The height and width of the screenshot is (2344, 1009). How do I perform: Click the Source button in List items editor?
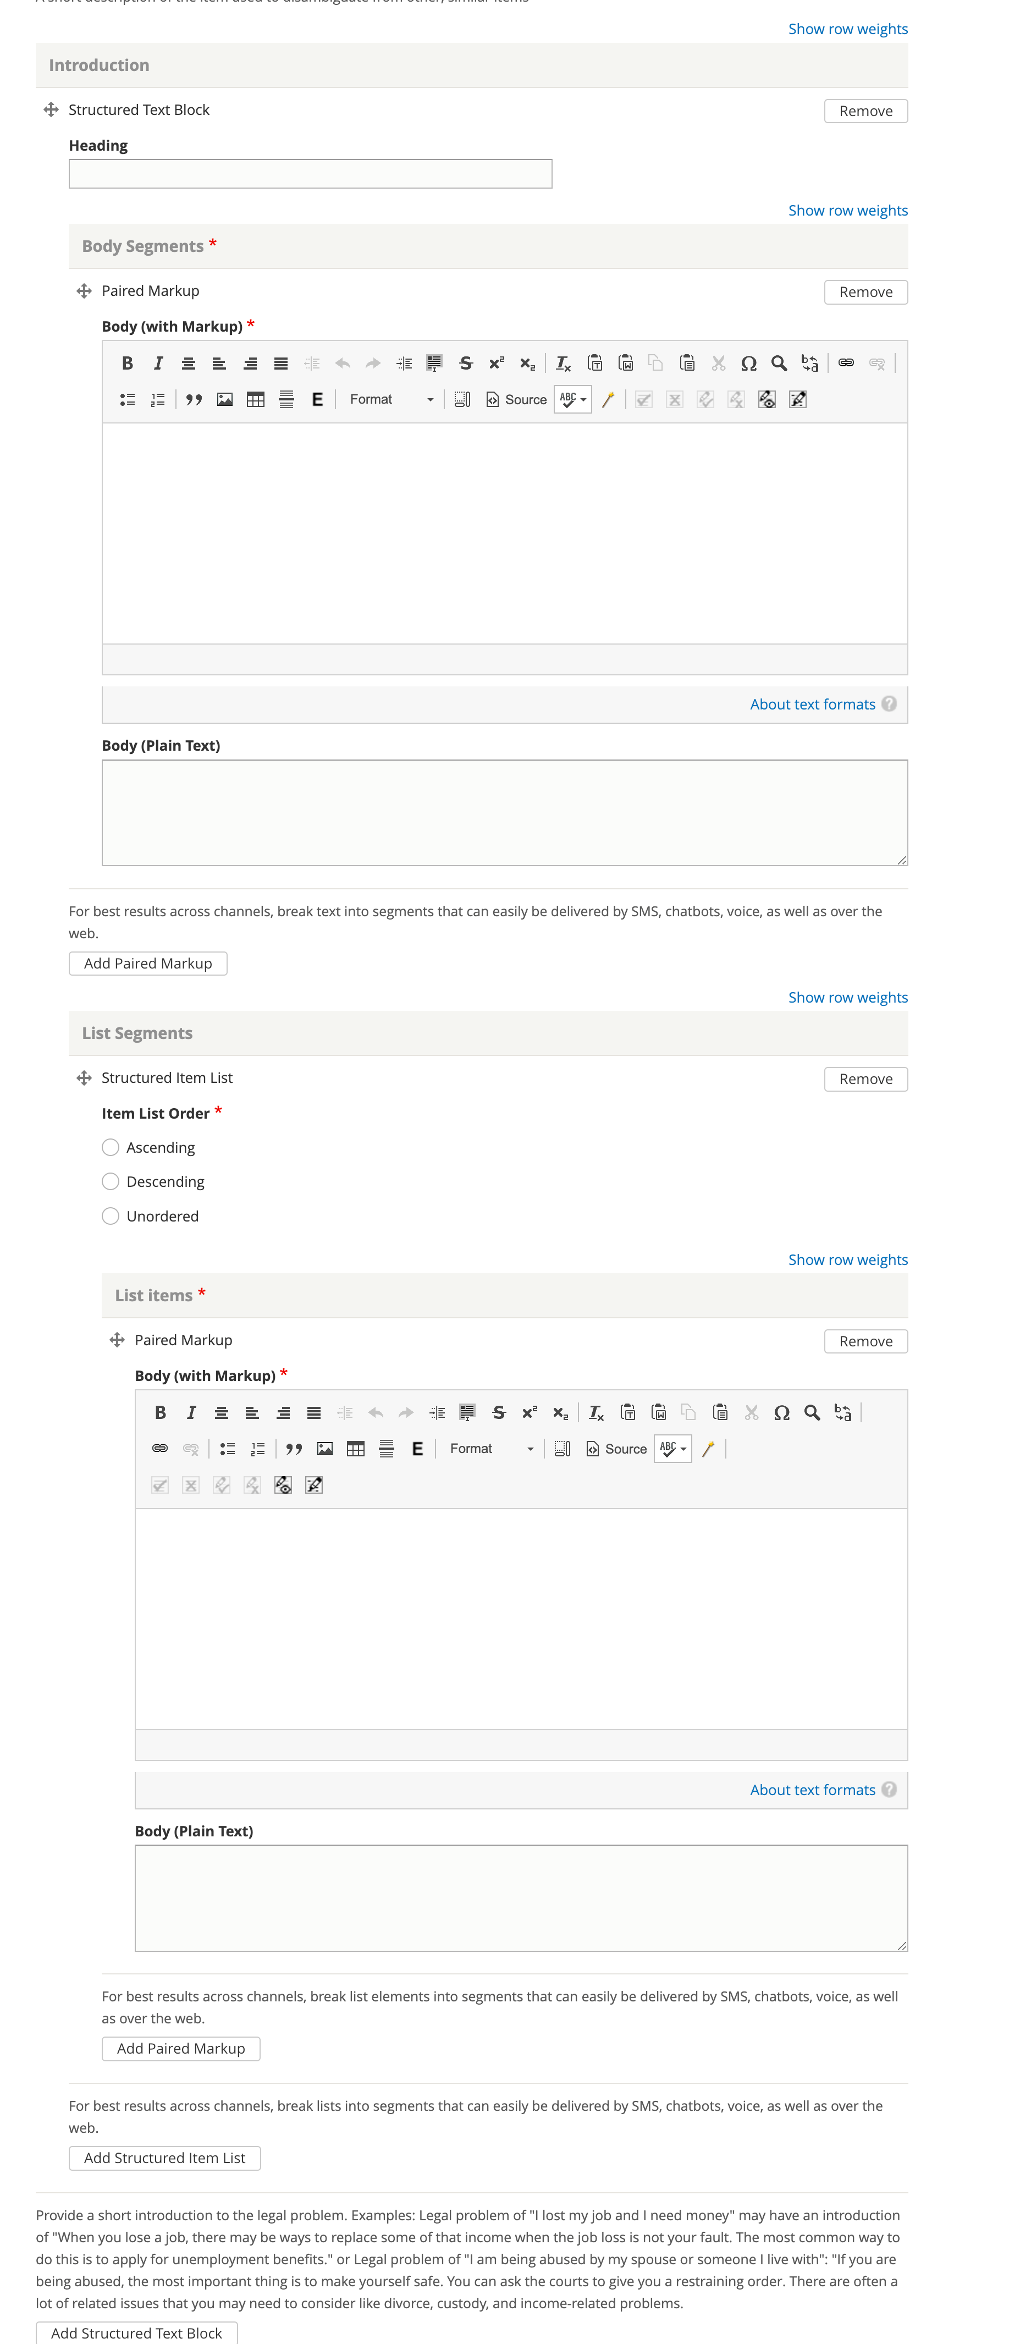click(x=617, y=1449)
